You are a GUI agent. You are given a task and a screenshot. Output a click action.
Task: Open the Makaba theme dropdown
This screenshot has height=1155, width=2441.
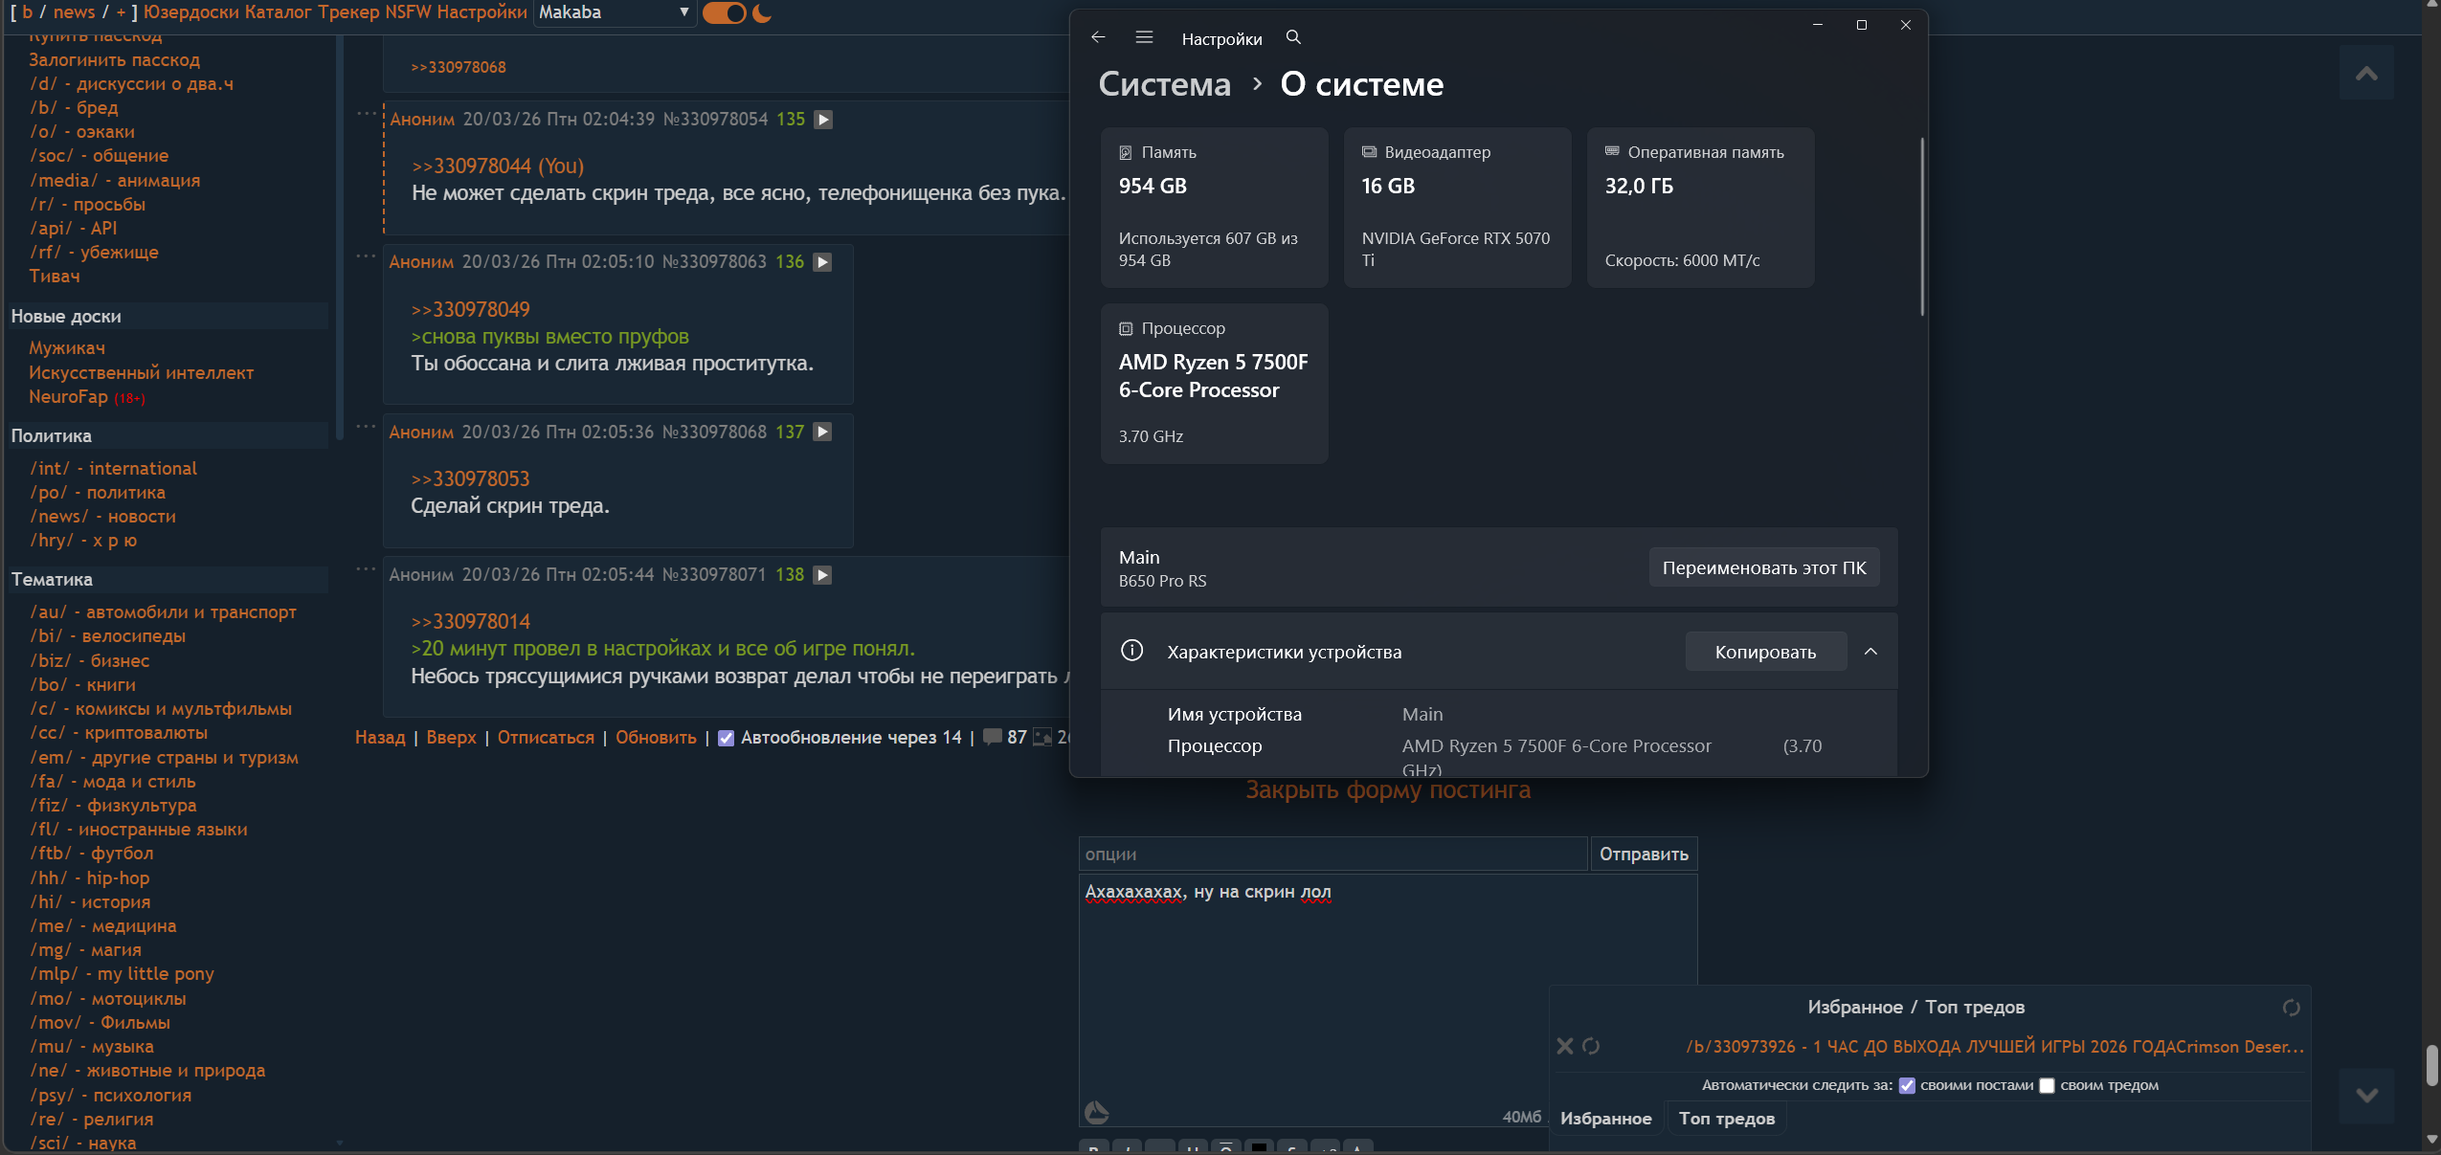614,12
